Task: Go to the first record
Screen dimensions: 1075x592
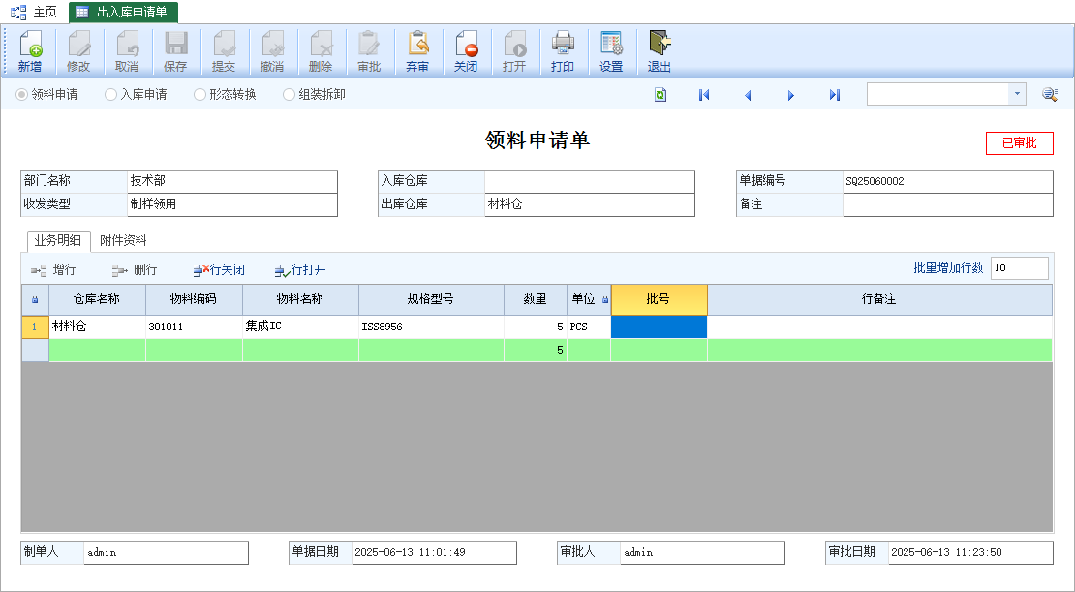Action: (x=704, y=95)
